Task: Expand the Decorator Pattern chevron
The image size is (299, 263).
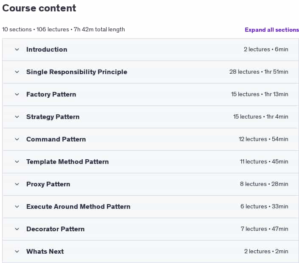Action: pos(17,229)
